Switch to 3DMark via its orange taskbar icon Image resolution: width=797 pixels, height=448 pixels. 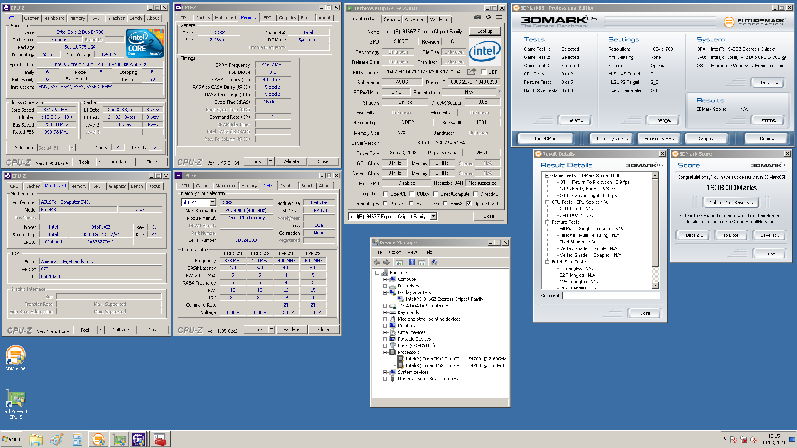[98, 439]
